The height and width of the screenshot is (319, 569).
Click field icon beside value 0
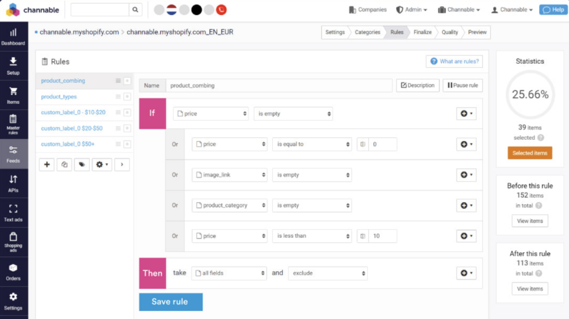[x=363, y=144]
